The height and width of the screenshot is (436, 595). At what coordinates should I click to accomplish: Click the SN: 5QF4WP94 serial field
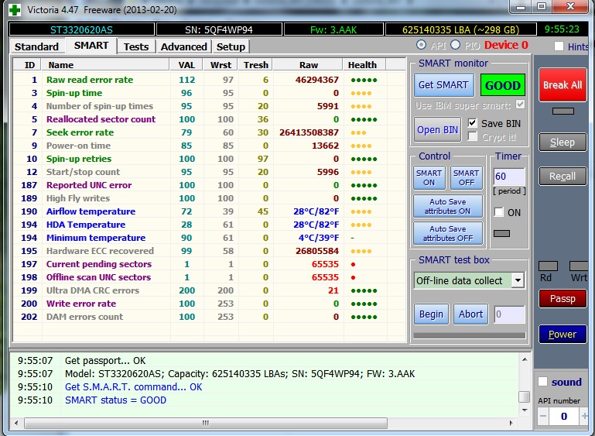[x=219, y=29]
